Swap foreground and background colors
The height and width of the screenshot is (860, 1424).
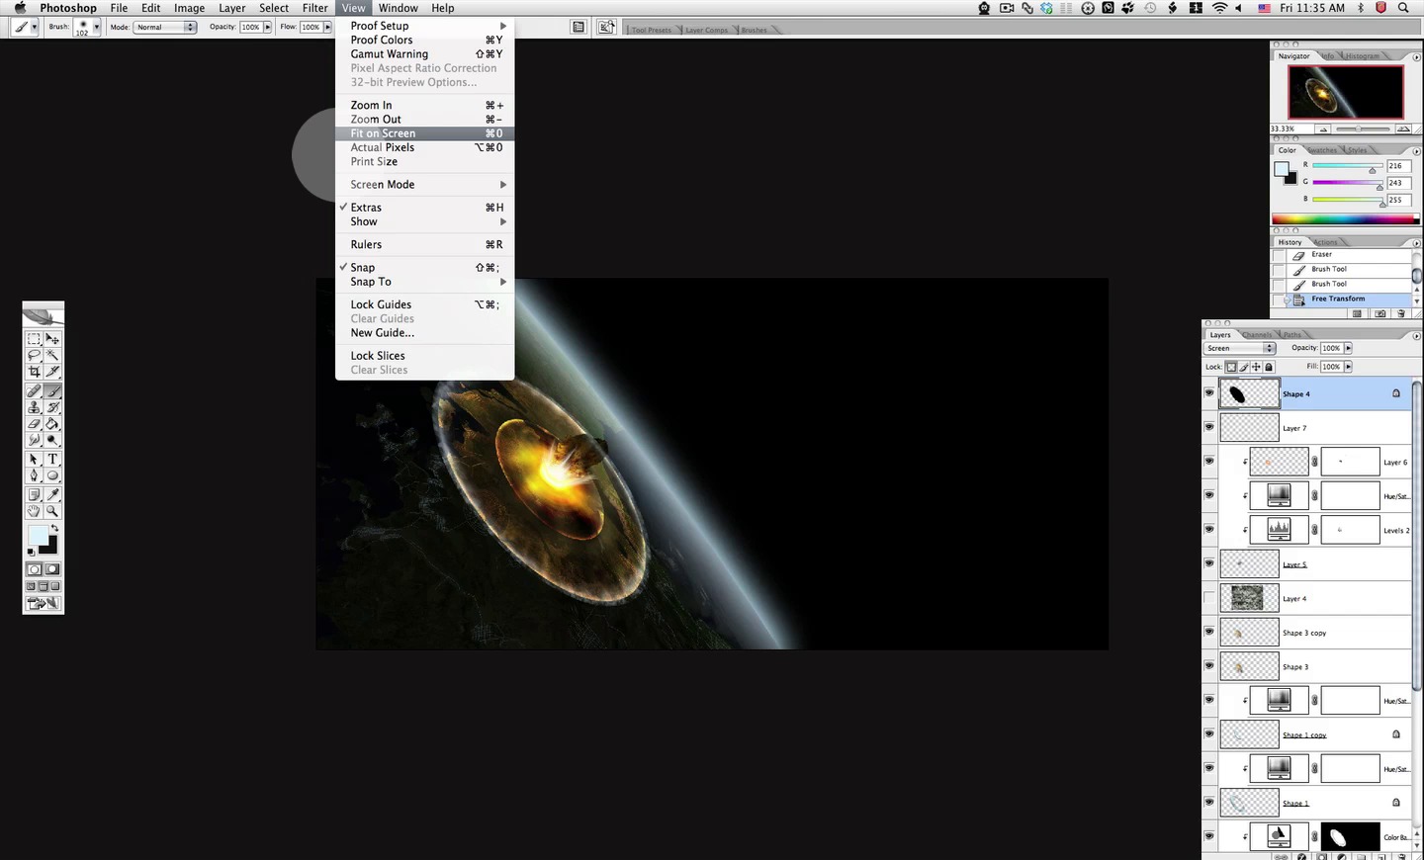pyautogui.click(x=54, y=529)
